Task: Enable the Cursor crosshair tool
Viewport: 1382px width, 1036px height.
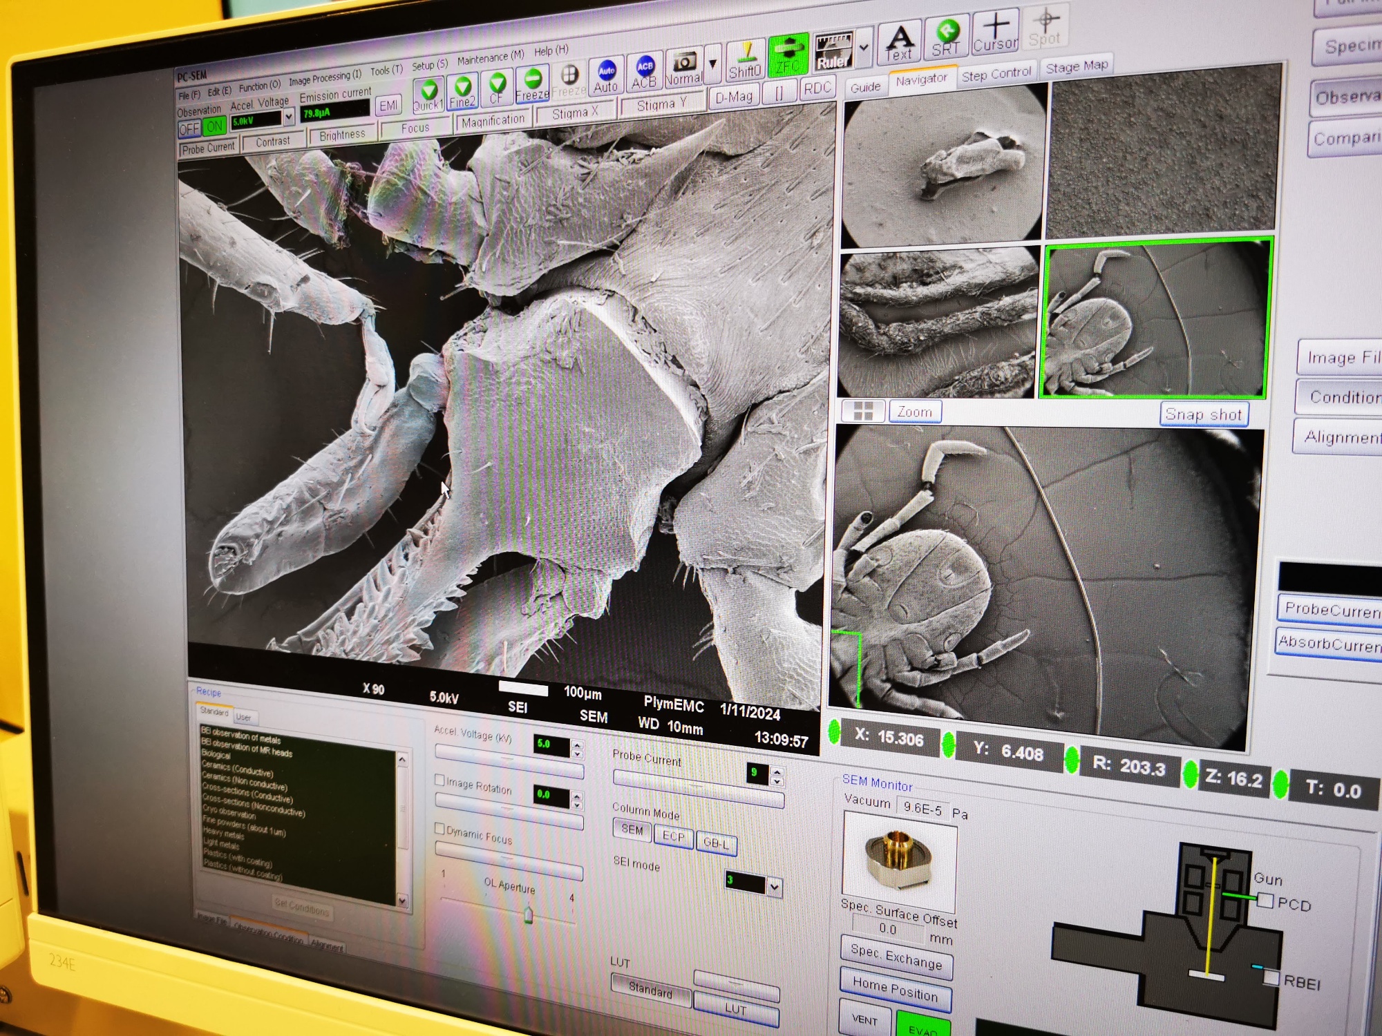Action: coord(996,32)
